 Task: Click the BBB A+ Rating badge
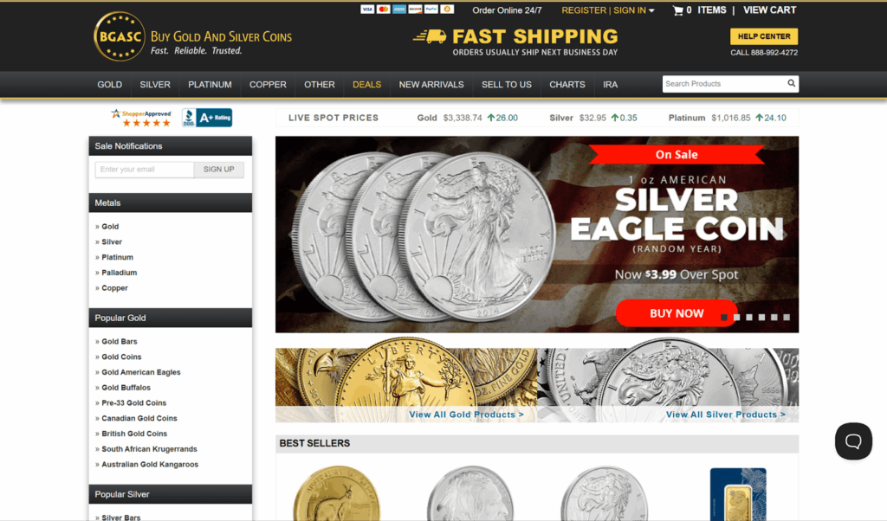[207, 118]
